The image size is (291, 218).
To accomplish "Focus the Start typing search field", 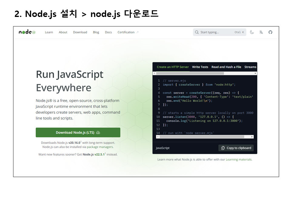I will (219, 32).
